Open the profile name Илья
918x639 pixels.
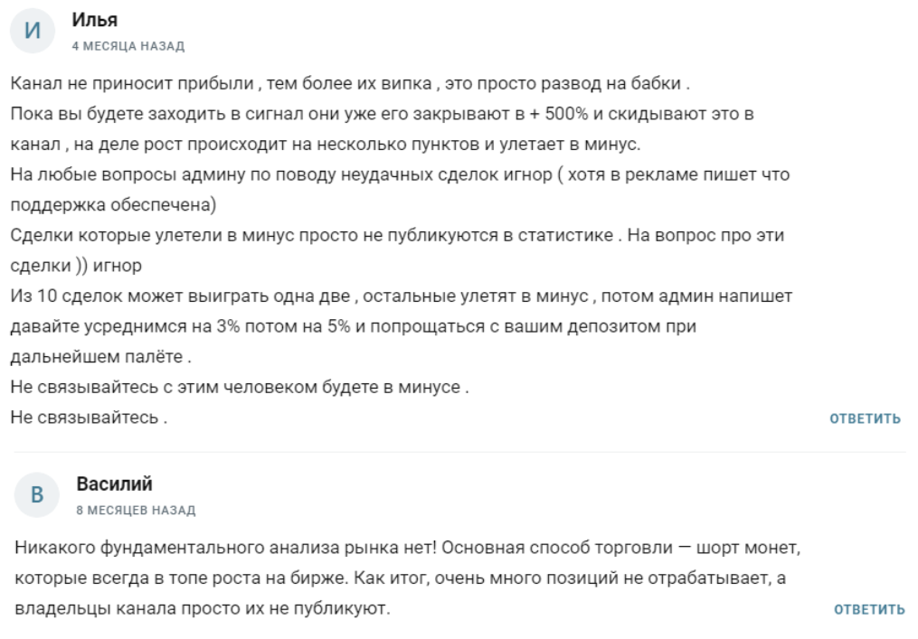click(x=95, y=20)
